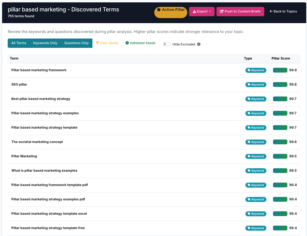Select 'Pillar based marketing strategy template free'
This screenshot has width=307, height=236.
click(x=48, y=228)
